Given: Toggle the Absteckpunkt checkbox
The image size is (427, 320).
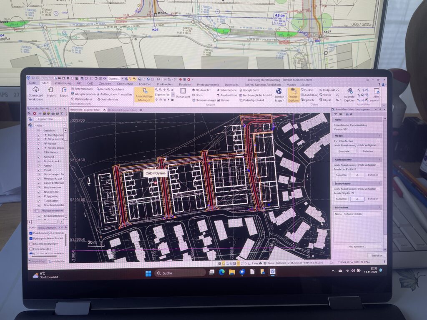Looking at the screenshot, I should pos(39,161).
